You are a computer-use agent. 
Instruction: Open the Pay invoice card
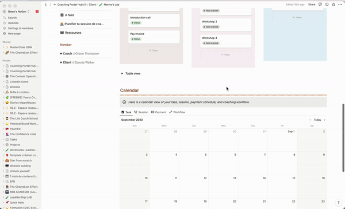point(154,37)
